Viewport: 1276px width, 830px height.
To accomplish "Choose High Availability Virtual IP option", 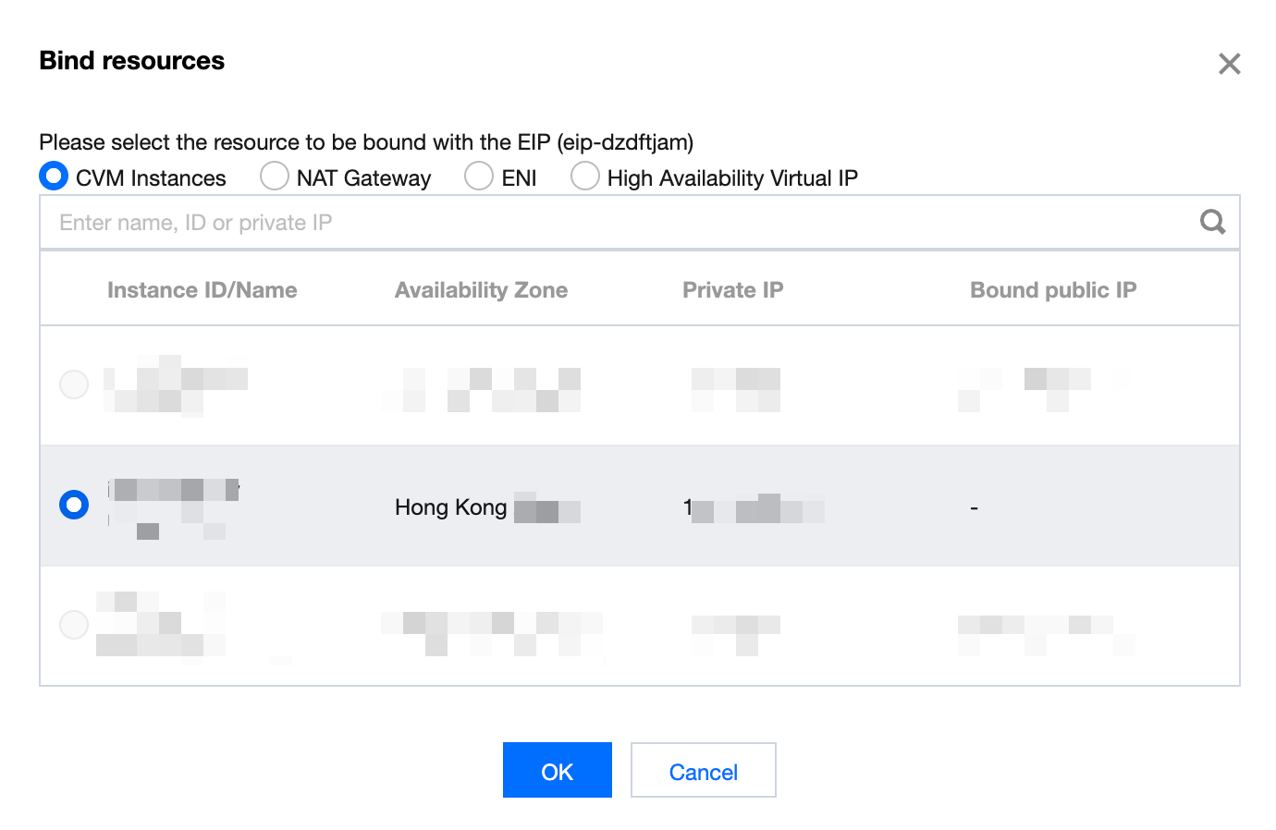I will point(585,176).
